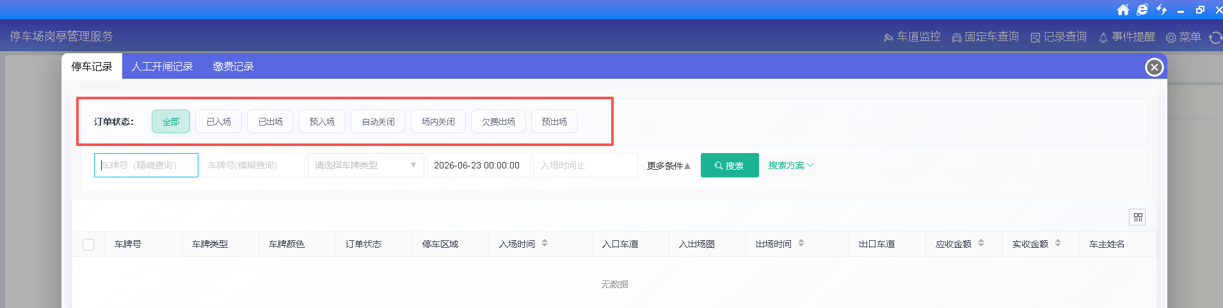Click the lightning bolt icon in title bar

point(1162,10)
